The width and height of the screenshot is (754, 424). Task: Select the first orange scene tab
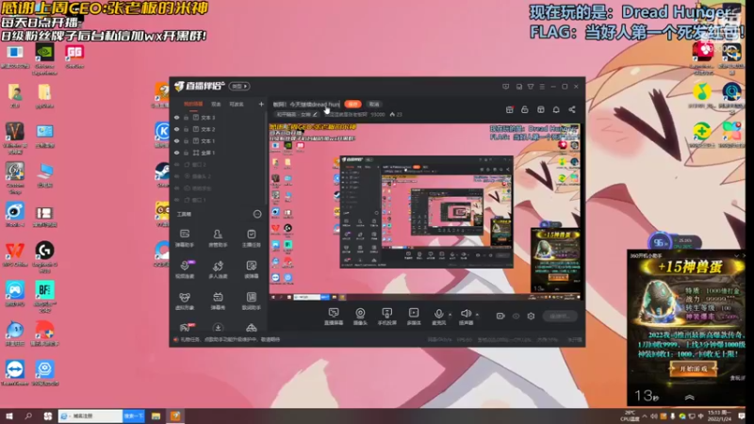click(193, 104)
